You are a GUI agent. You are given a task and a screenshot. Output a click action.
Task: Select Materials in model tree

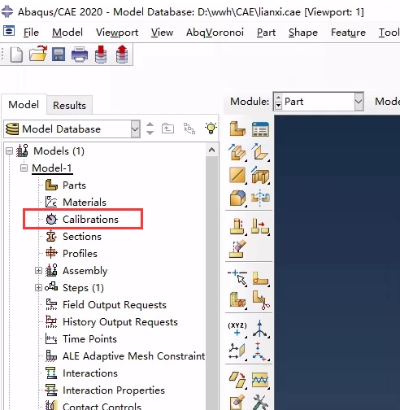click(x=85, y=203)
